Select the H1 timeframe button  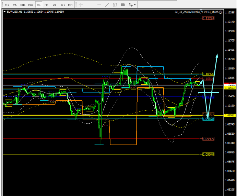(x=39, y=5)
